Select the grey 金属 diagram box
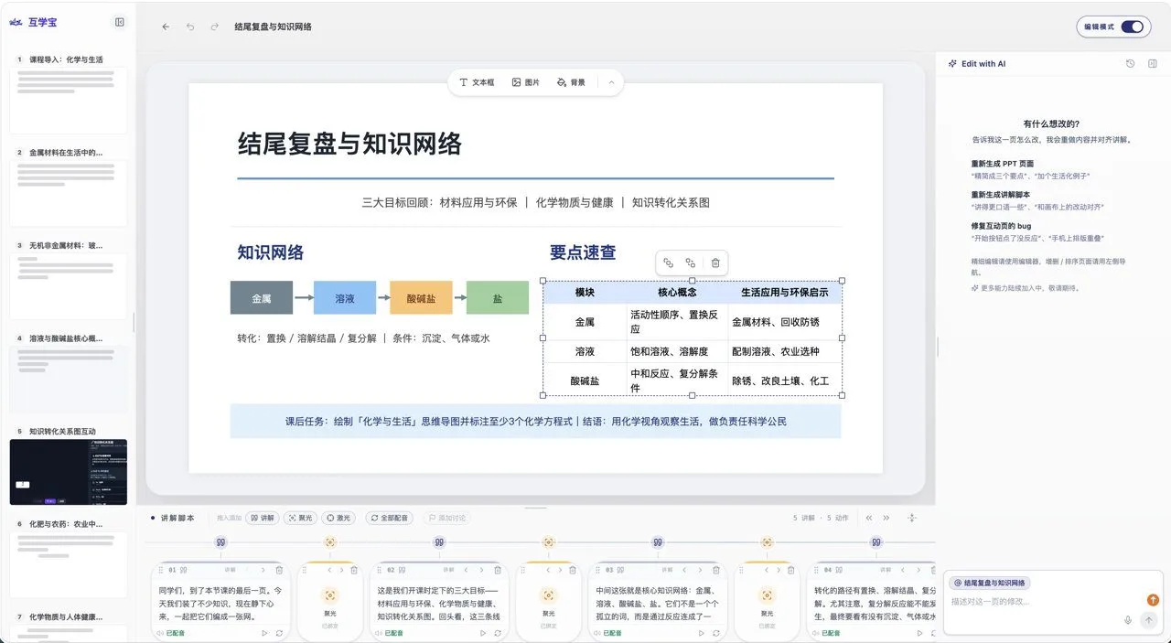Image resolution: width=1171 pixels, height=643 pixels. pyautogui.click(x=262, y=298)
